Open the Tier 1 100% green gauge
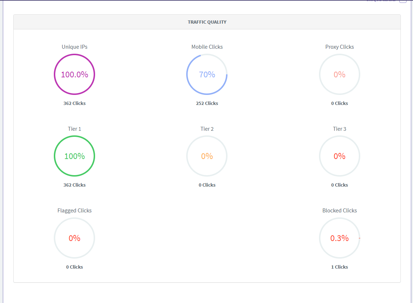Viewport: 413px width, 303px height. [75, 156]
